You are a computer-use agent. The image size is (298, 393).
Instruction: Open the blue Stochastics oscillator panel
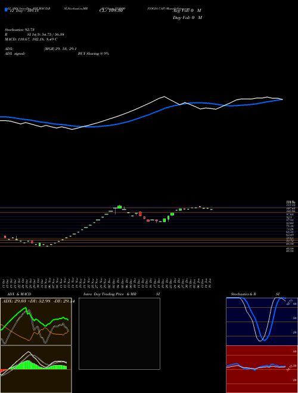[x=262, y=322]
